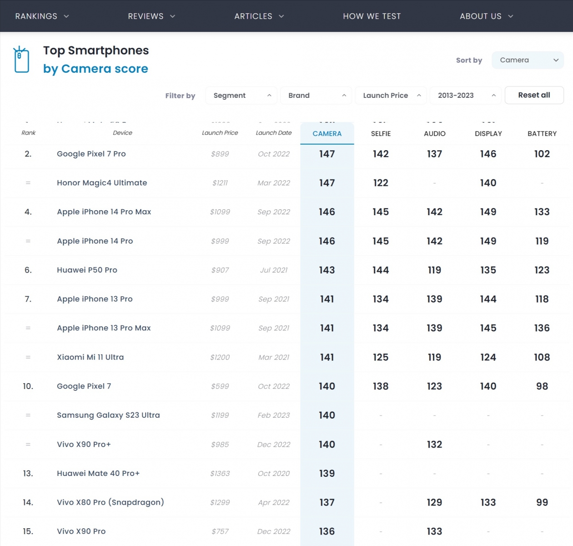This screenshot has height=546, width=573.
Task: Click battery score 133 for iPhone 14 Pro Max
Action: (x=542, y=212)
